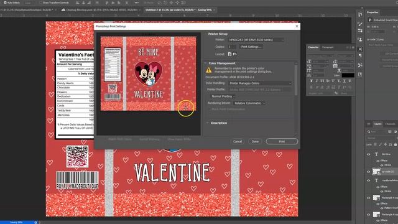Open the tool presets (crossed tools) dock icon

click(360, 65)
